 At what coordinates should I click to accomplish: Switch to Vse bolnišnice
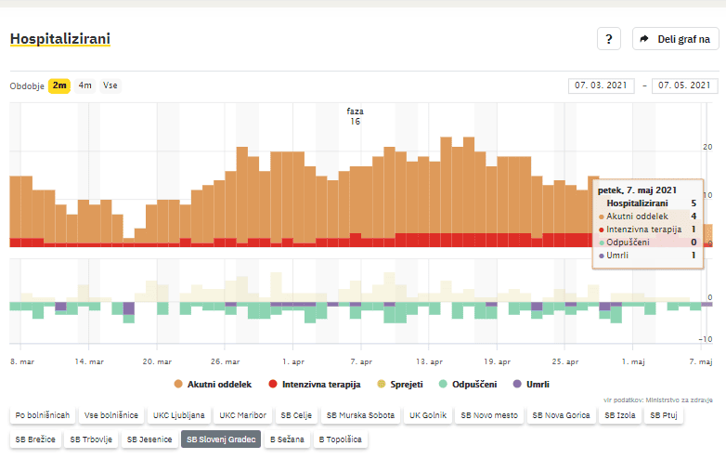tap(111, 415)
